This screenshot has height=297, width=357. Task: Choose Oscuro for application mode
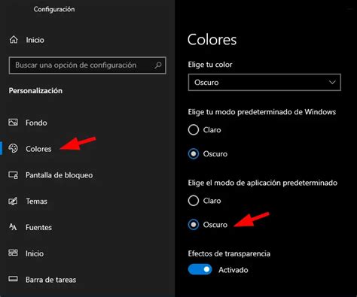(194, 225)
